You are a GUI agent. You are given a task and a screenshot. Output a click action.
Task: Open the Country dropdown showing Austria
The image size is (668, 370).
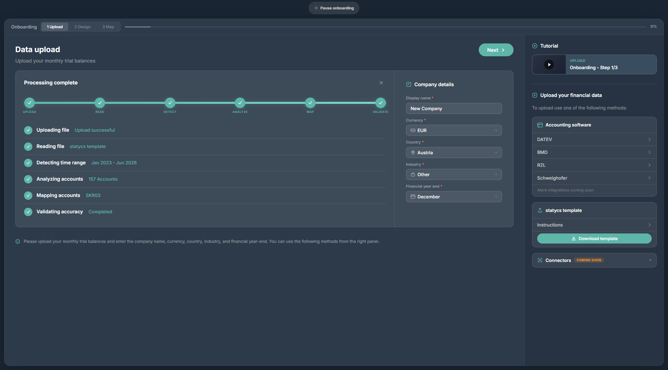[x=454, y=153]
